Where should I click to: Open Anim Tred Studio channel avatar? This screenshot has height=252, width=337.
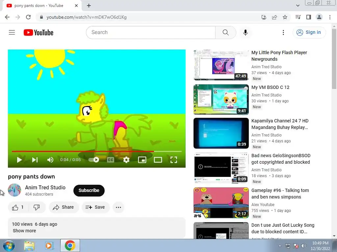(14, 190)
